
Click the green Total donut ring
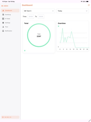pos(39,24)
